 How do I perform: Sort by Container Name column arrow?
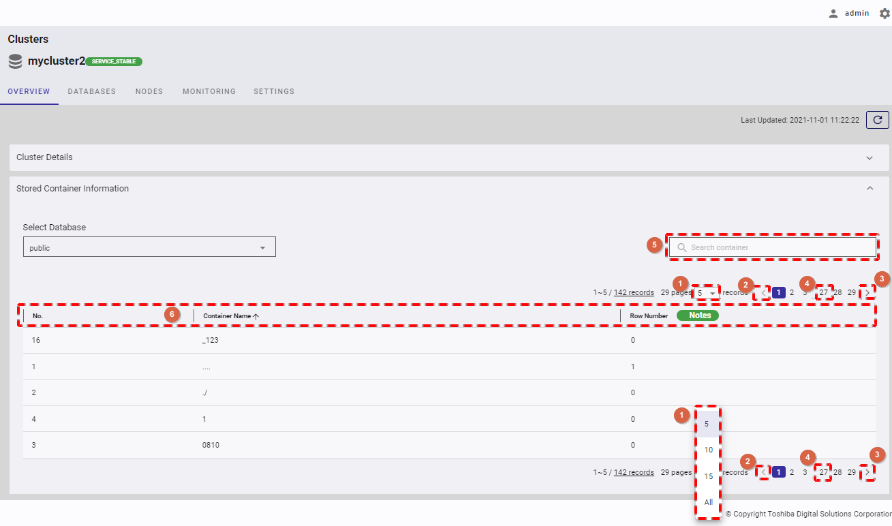[256, 316]
